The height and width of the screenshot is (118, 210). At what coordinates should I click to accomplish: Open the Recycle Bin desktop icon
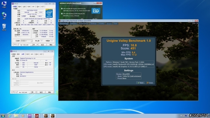click(x=4, y=27)
